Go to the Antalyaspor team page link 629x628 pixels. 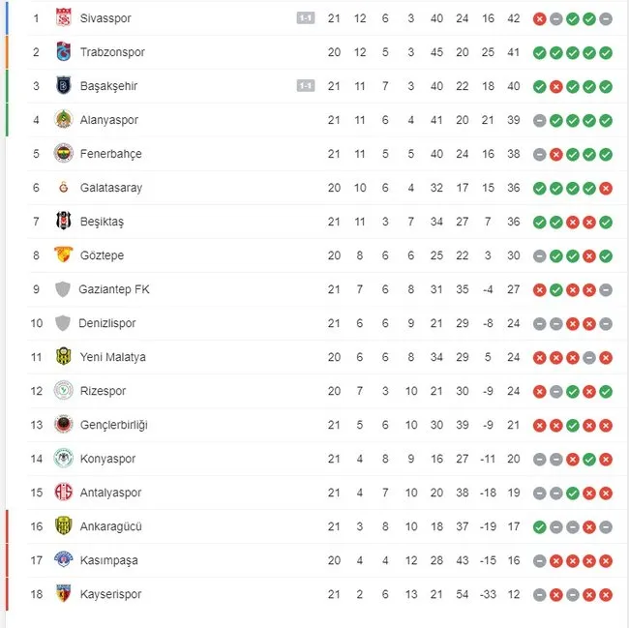(110, 493)
